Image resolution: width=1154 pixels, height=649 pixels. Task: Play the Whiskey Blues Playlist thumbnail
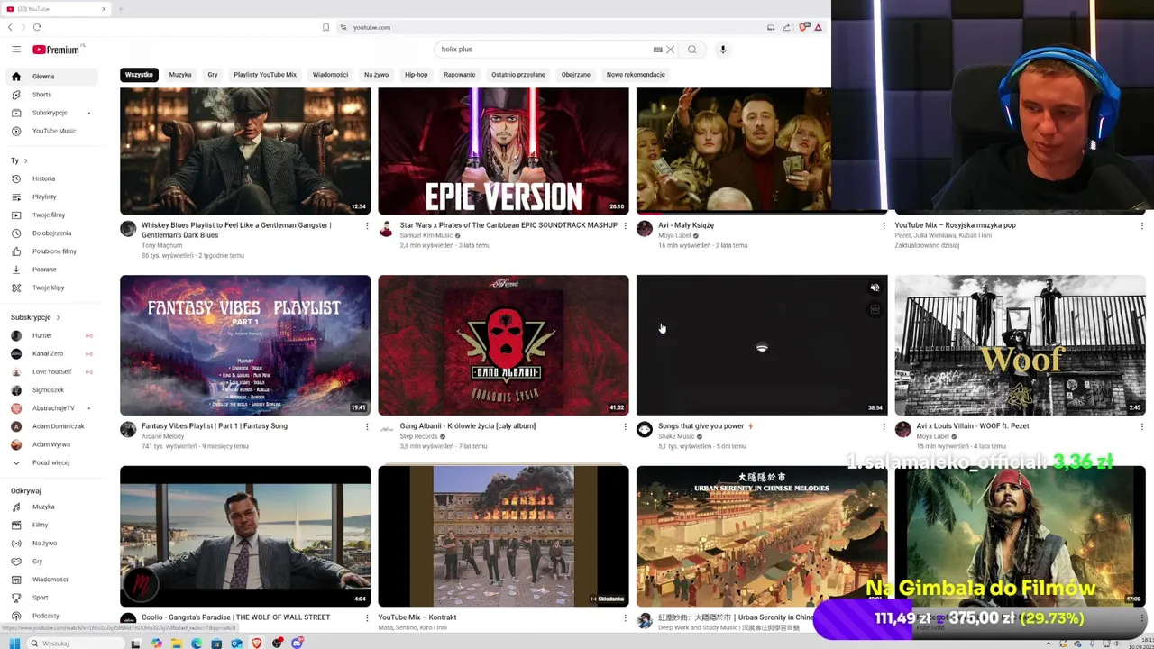245,151
